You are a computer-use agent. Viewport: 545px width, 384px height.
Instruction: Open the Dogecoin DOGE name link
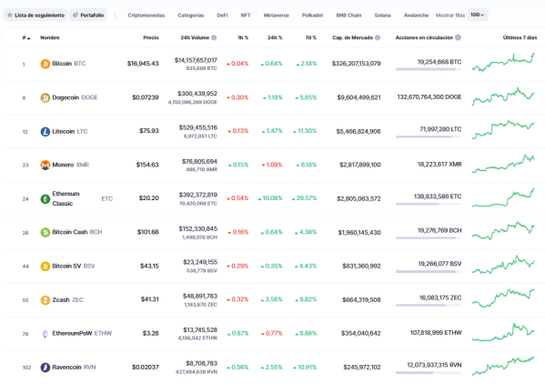(x=75, y=97)
